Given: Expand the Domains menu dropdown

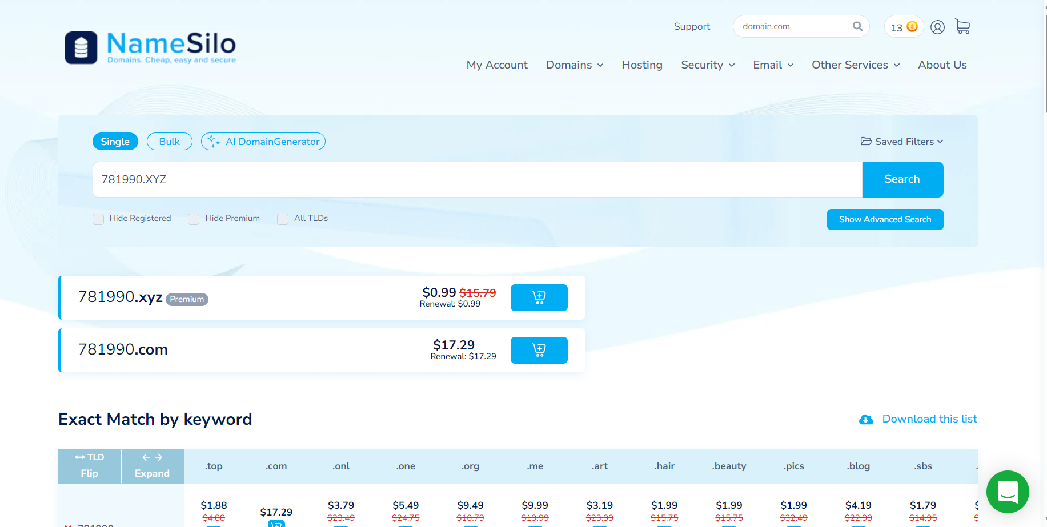Looking at the screenshot, I should click(x=575, y=65).
